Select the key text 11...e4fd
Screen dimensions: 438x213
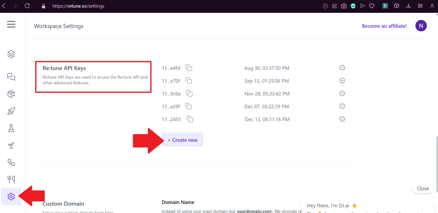[171, 68]
